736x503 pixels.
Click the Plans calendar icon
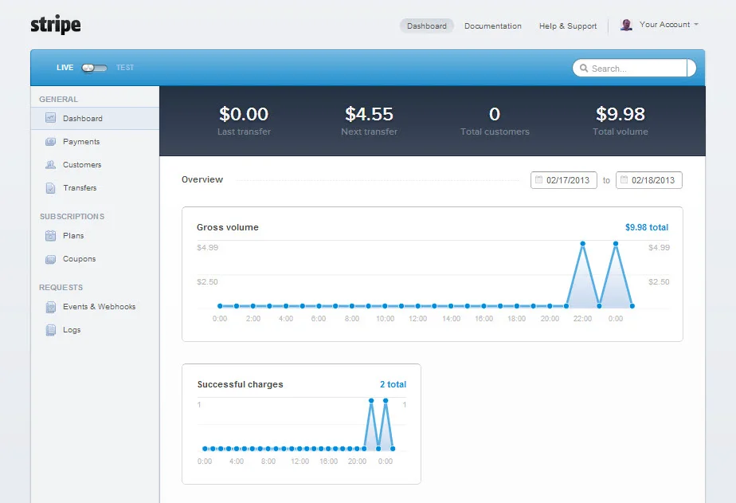50,236
